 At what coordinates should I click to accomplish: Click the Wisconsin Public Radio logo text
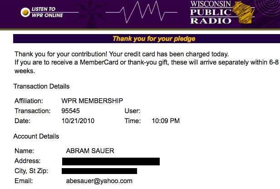pos(211,13)
